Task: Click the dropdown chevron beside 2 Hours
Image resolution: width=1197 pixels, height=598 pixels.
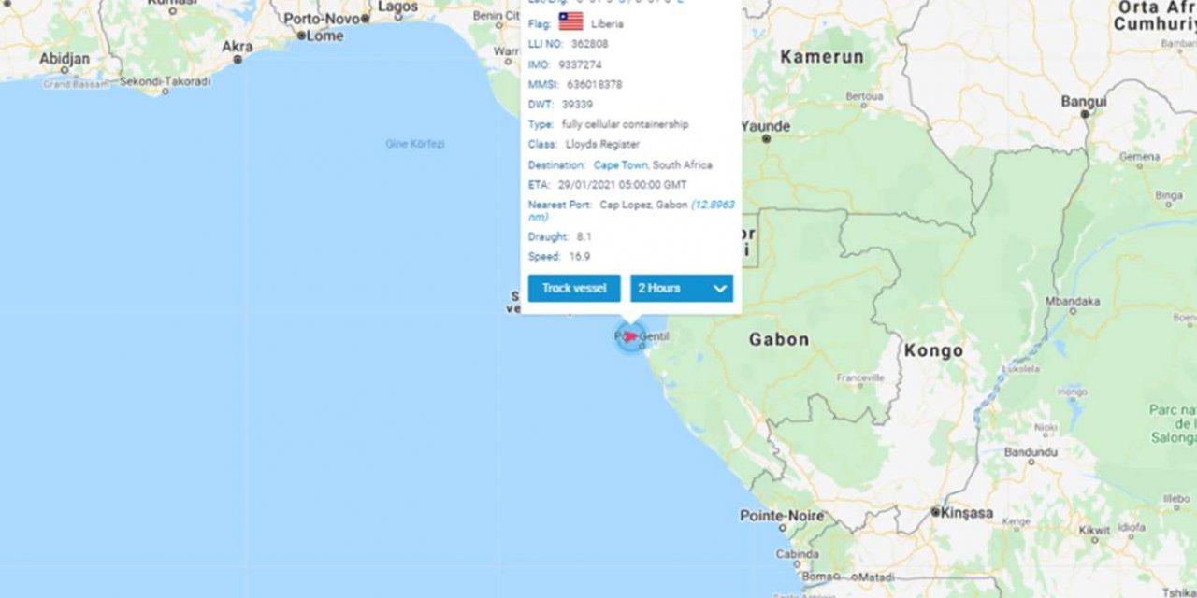Action: tap(720, 289)
